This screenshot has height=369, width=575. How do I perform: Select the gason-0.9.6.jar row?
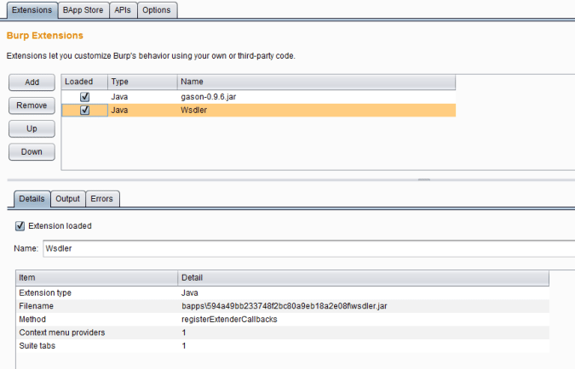tap(258, 97)
